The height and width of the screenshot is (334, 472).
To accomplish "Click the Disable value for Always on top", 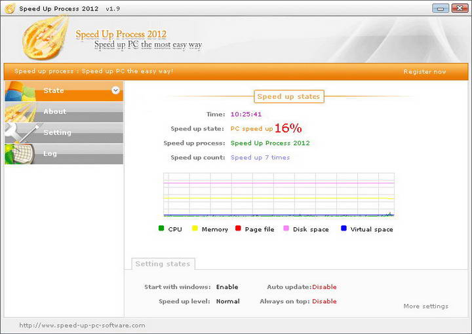I will (x=324, y=301).
